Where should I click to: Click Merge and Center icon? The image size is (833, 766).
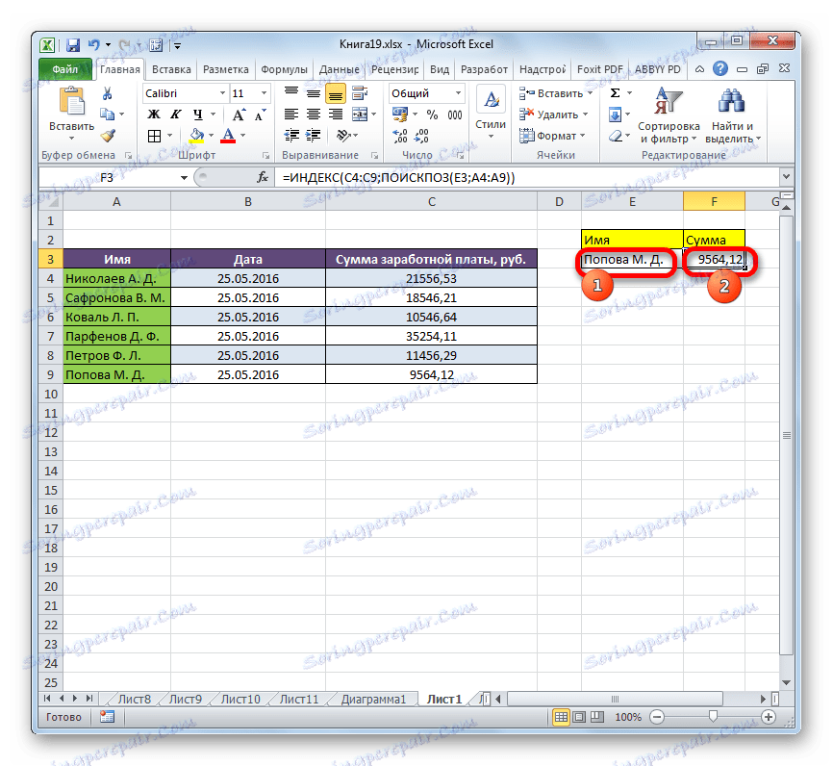[360, 115]
